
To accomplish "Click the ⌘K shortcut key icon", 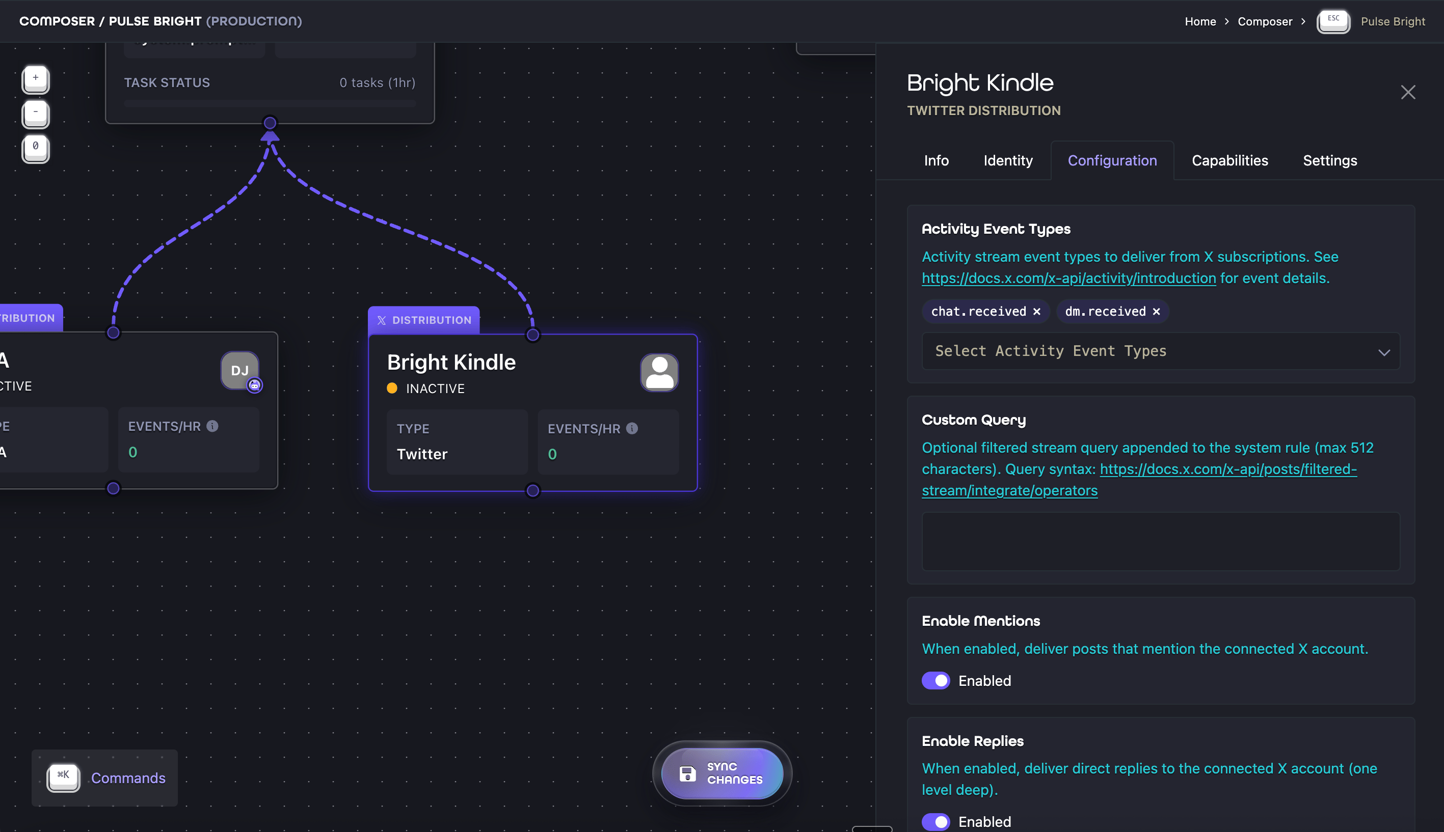I will pos(63,777).
